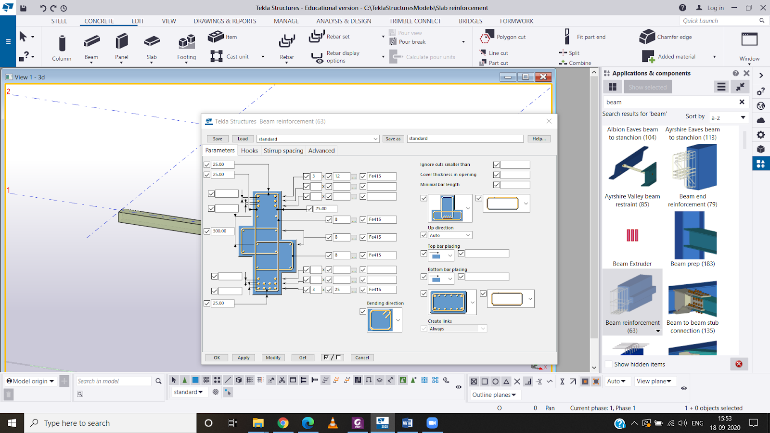Click the Search in model field

tap(114, 381)
